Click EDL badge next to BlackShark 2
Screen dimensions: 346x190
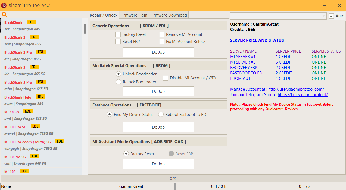(x=34, y=37)
